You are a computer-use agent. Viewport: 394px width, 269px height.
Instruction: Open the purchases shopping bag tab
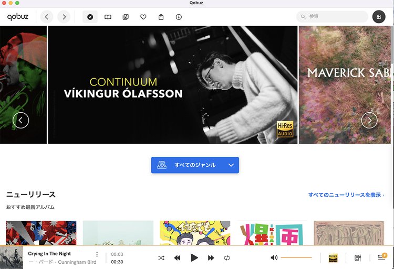[x=161, y=17]
